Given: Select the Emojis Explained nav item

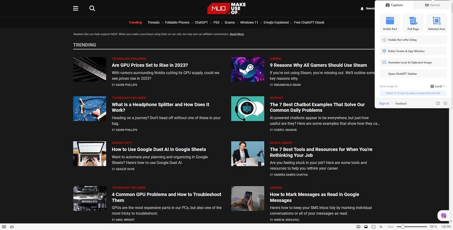Looking at the screenshot, I should tap(276, 22).
